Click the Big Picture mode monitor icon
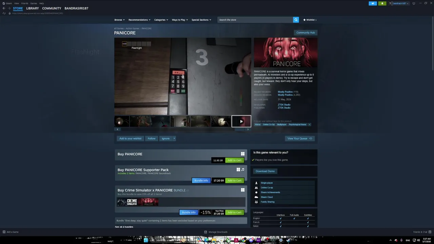 pos(414,3)
